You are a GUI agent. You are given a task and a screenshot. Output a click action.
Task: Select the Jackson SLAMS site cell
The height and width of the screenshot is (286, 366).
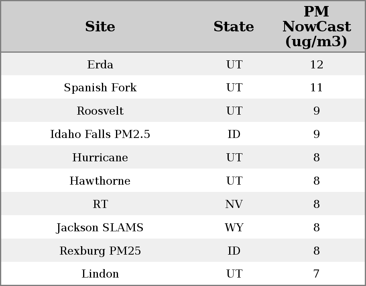(x=100, y=228)
